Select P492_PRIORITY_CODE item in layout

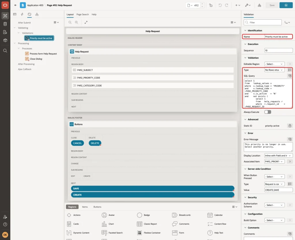[x=153, y=78]
